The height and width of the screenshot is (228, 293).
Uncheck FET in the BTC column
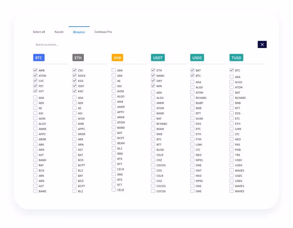click(x=35, y=86)
